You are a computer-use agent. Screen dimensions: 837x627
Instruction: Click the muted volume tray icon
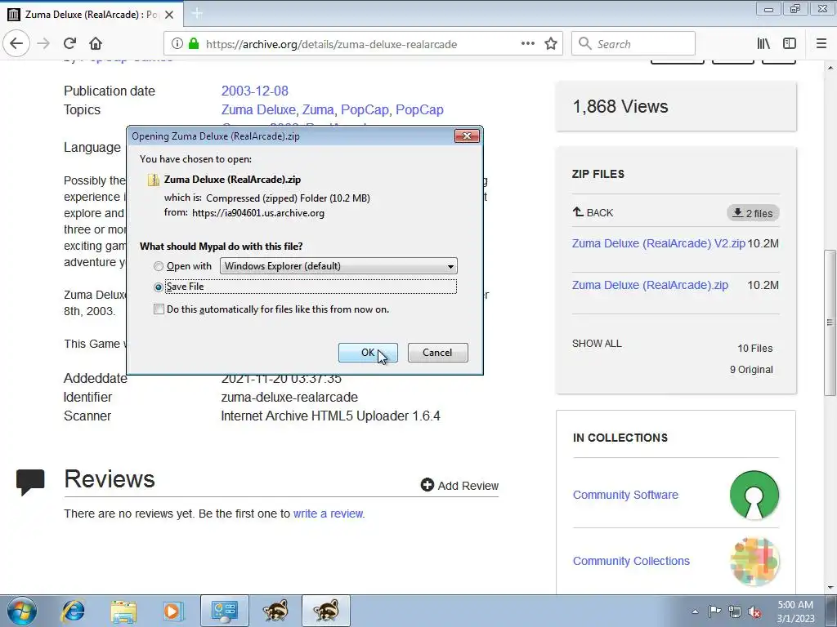pos(754,611)
